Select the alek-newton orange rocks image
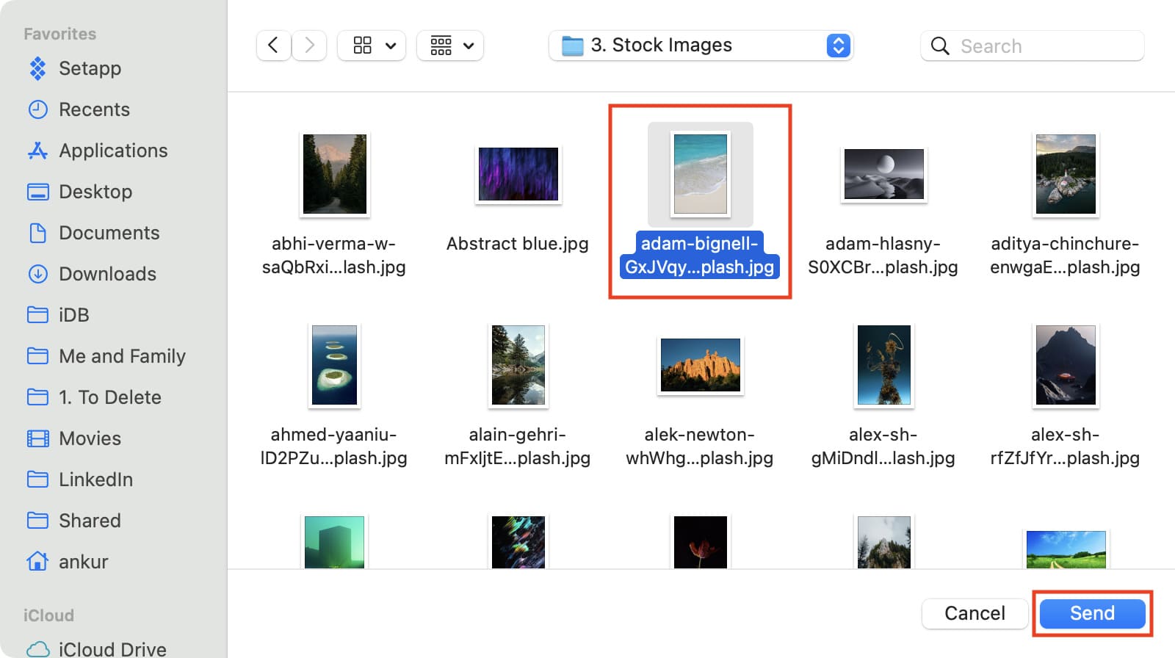 click(x=700, y=365)
